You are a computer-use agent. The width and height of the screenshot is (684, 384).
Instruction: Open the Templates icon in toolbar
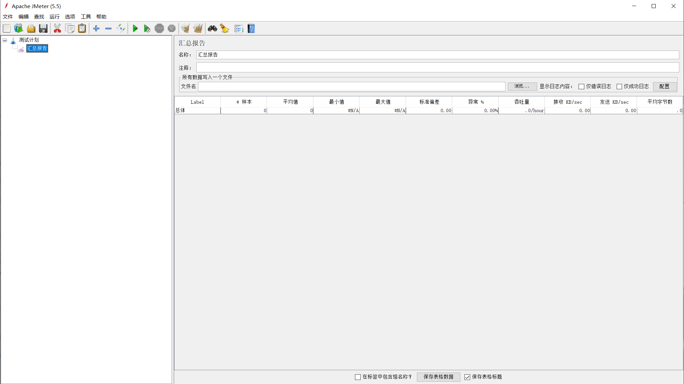[19, 29]
